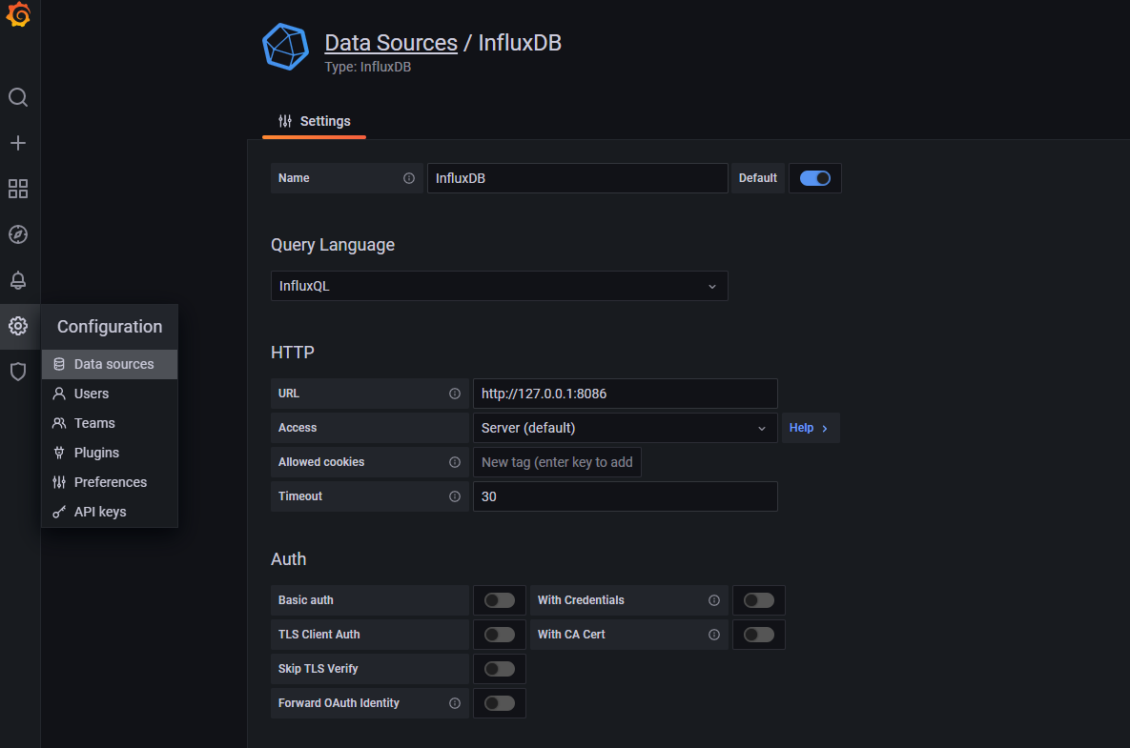The height and width of the screenshot is (748, 1130).
Task: Enable the Forward OAuth Identity toggle
Action: 500,703
